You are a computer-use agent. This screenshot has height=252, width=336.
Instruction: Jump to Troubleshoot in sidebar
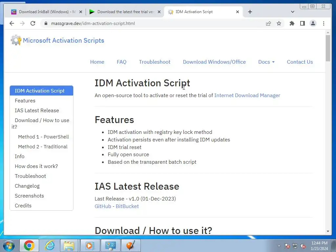click(30, 176)
